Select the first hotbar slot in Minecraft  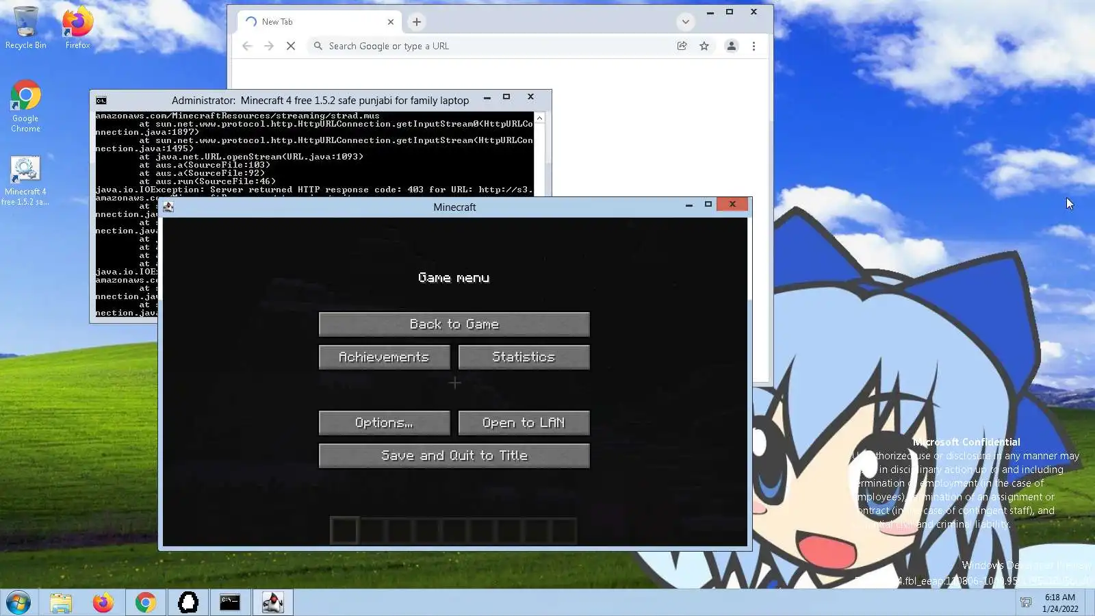[x=344, y=530]
